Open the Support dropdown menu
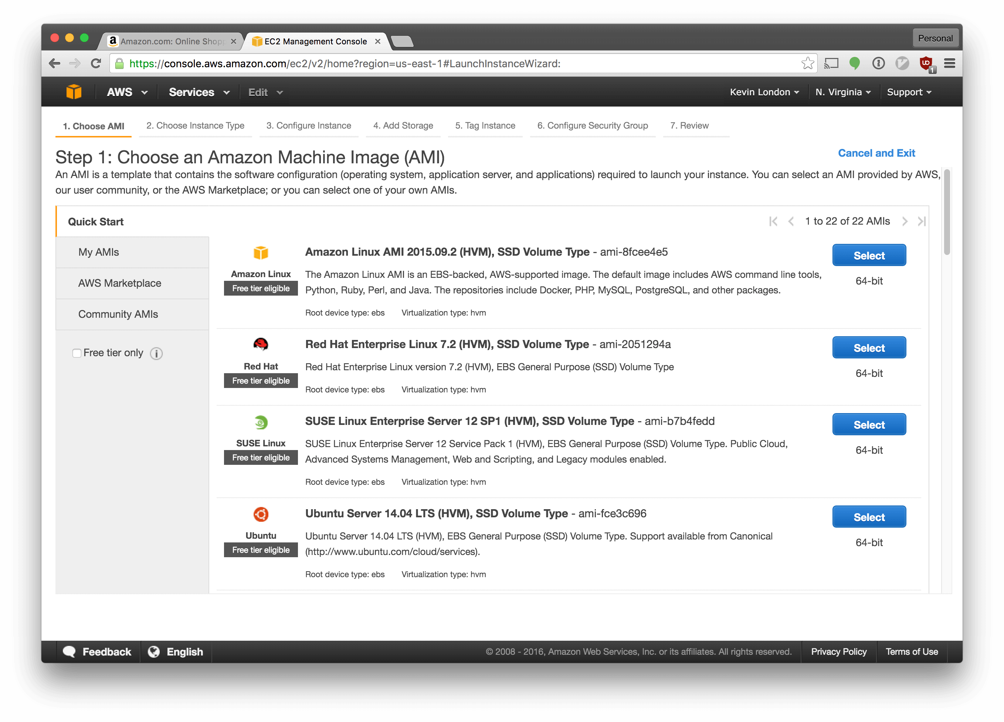 click(909, 92)
